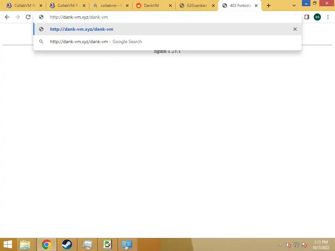Launch Steam from the taskbar
Viewport: 335px width, 251px height.
point(67,244)
